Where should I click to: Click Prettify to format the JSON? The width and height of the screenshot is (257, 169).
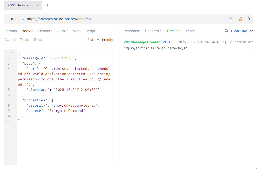click(107, 40)
